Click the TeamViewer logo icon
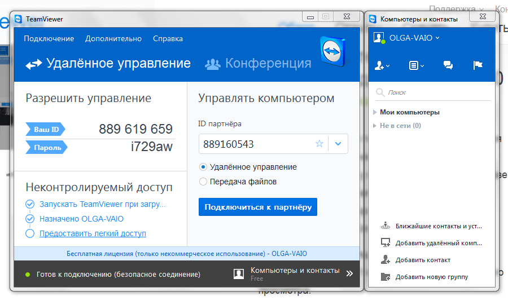 pos(332,51)
